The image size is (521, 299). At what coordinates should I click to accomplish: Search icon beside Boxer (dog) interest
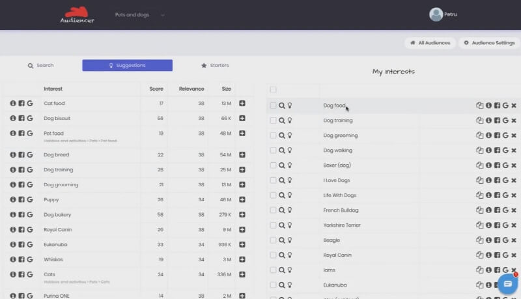point(282,165)
